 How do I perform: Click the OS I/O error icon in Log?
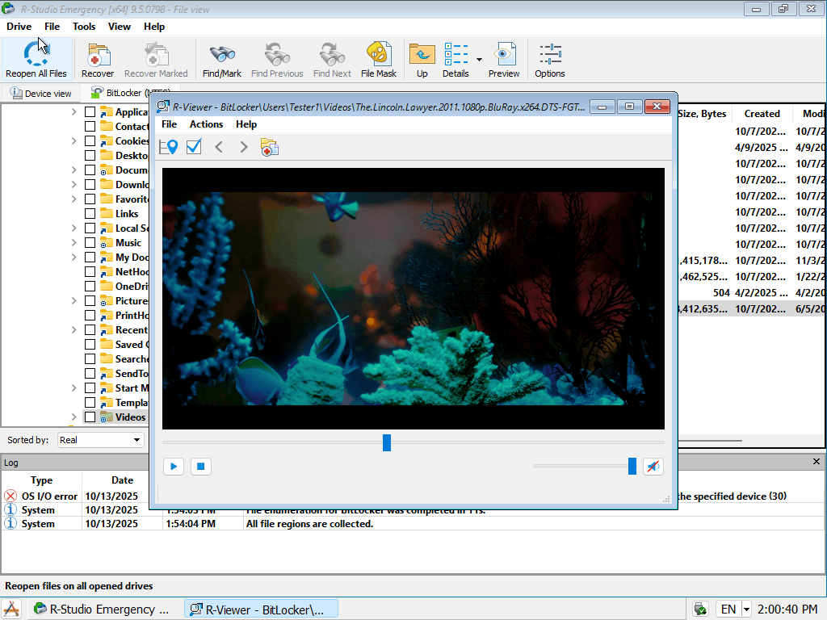[10, 496]
